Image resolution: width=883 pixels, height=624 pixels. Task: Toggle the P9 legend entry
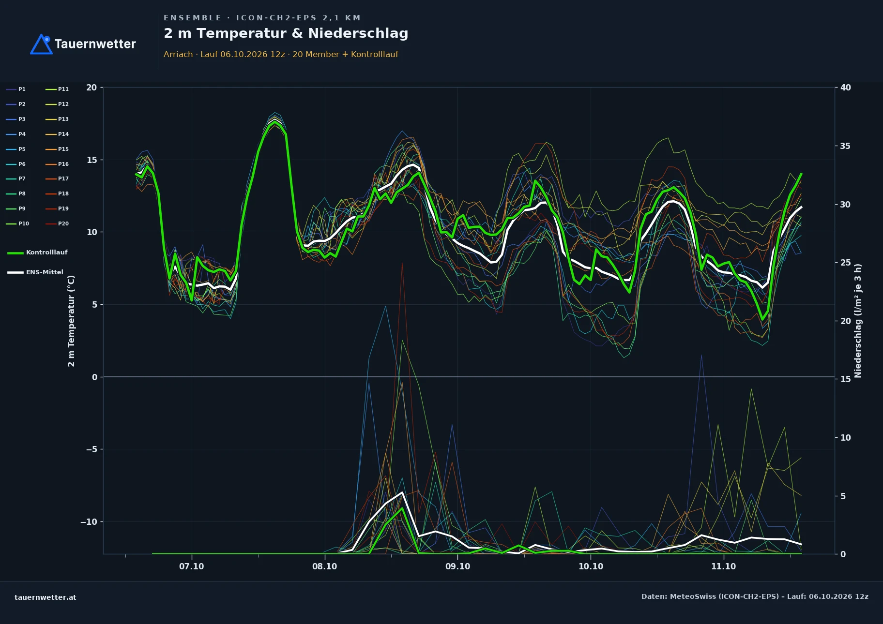(x=15, y=208)
